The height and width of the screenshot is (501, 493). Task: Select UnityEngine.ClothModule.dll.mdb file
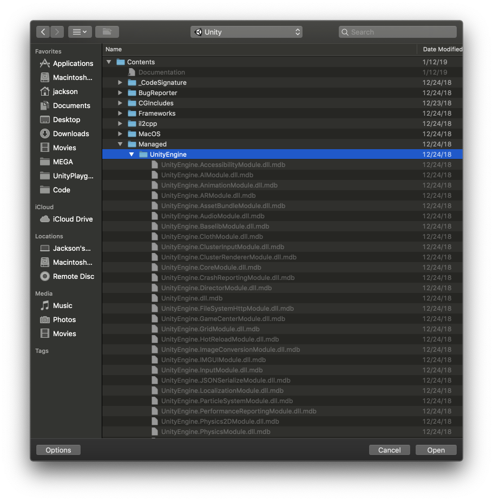282,236
